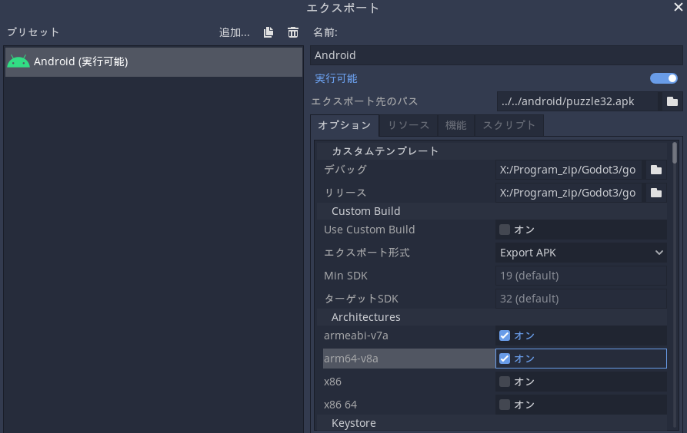Uncheck armeabi-v7a architecture
Image resolution: width=687 pixels, height=433 pixels.
pos(505,335)
